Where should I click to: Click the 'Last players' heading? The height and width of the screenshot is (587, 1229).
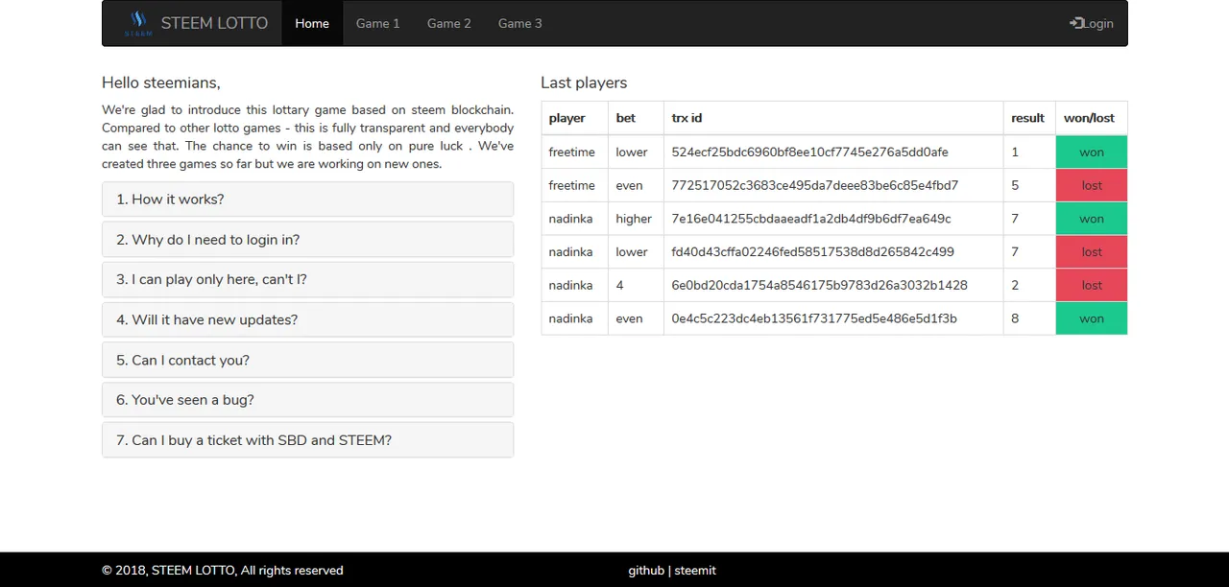click(584, 82)
